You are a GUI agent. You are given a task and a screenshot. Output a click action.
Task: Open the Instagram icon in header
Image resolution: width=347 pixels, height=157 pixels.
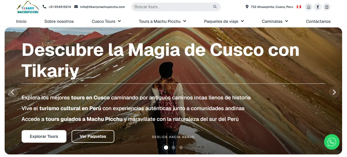(x=327, y=7)
